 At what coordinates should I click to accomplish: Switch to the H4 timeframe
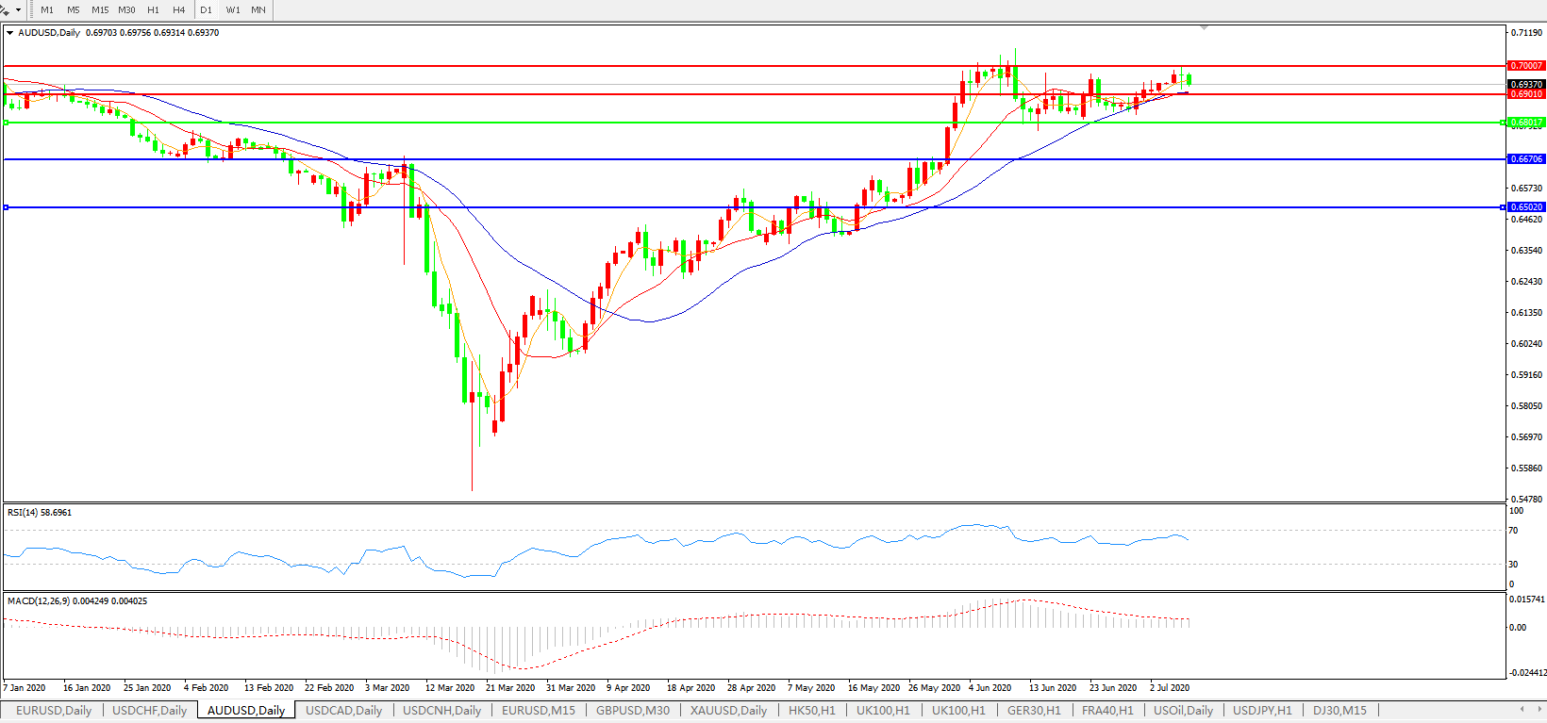click(x=179, y=9)
